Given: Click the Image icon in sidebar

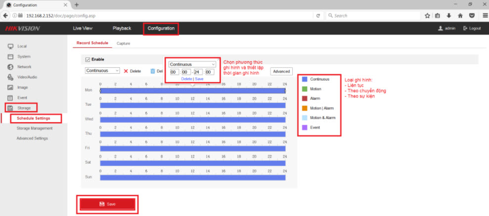Looking at the screenshot, I should 10,87.
